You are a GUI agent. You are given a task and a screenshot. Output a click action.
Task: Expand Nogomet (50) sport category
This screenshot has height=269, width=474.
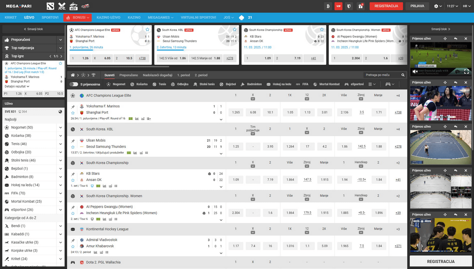click(60, 127)
